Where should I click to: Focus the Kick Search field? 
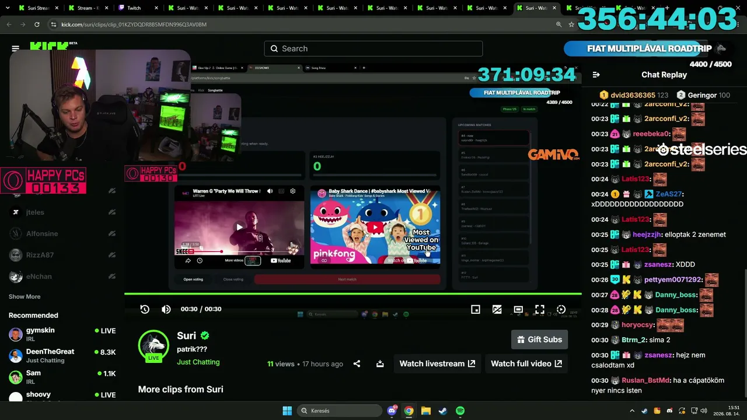point(373,48)
